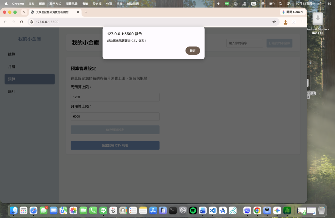Open Finder from the Dock
The image size is (335, 218).
(14, 210)
